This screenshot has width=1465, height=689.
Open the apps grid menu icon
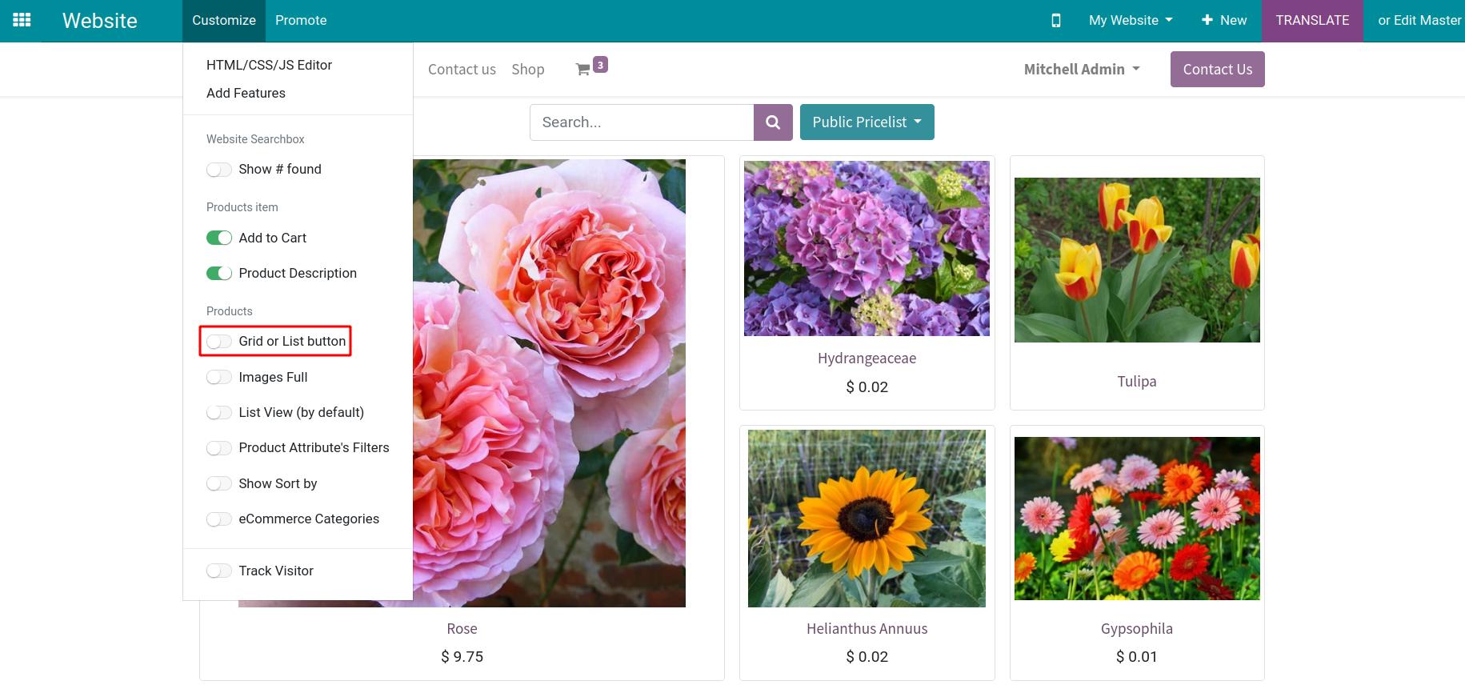pos(22,20)
